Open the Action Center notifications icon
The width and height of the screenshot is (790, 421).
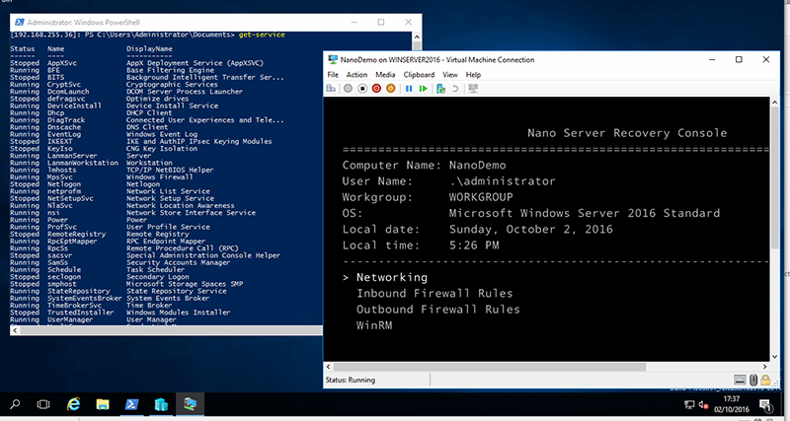click(764, 404)
